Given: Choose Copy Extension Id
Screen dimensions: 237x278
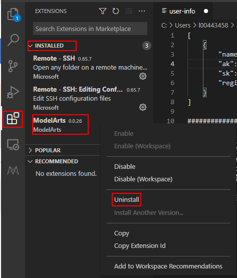Looking at the screenshot, I should 140,246.
